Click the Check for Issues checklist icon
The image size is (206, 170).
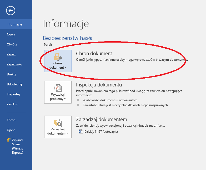(x=58, y=88)
